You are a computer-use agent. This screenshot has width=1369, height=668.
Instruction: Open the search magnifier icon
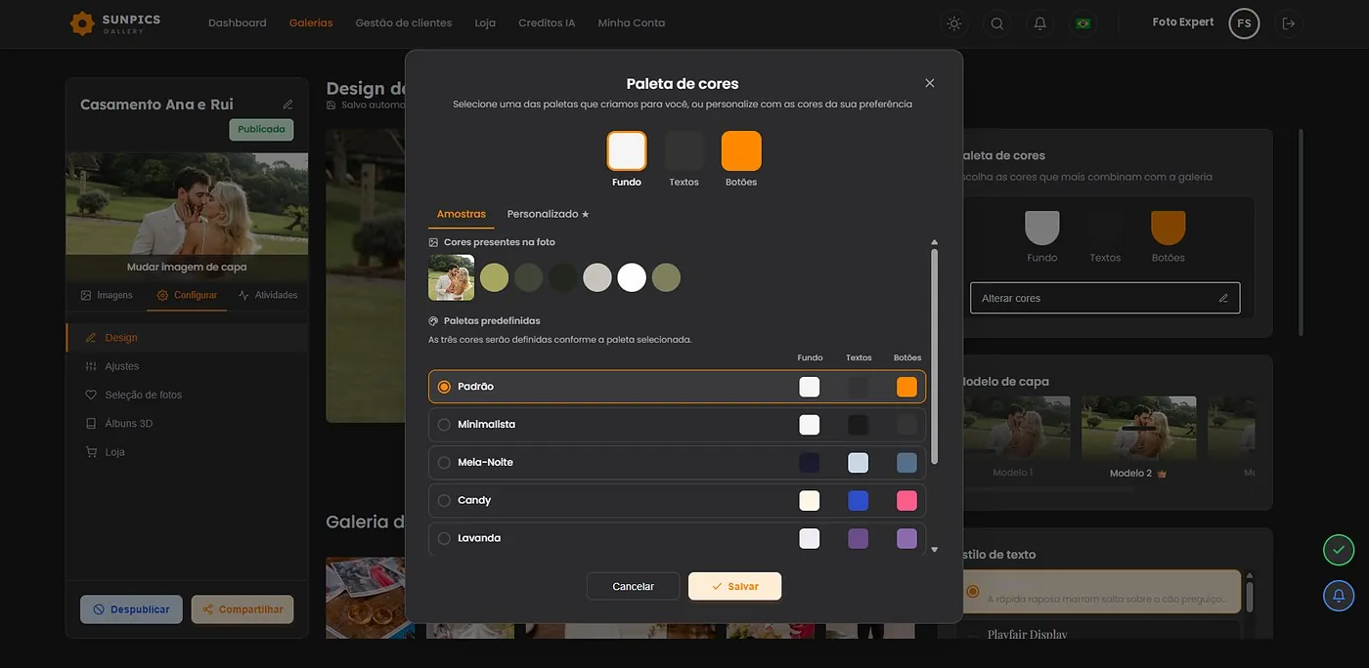coord(996,23)
